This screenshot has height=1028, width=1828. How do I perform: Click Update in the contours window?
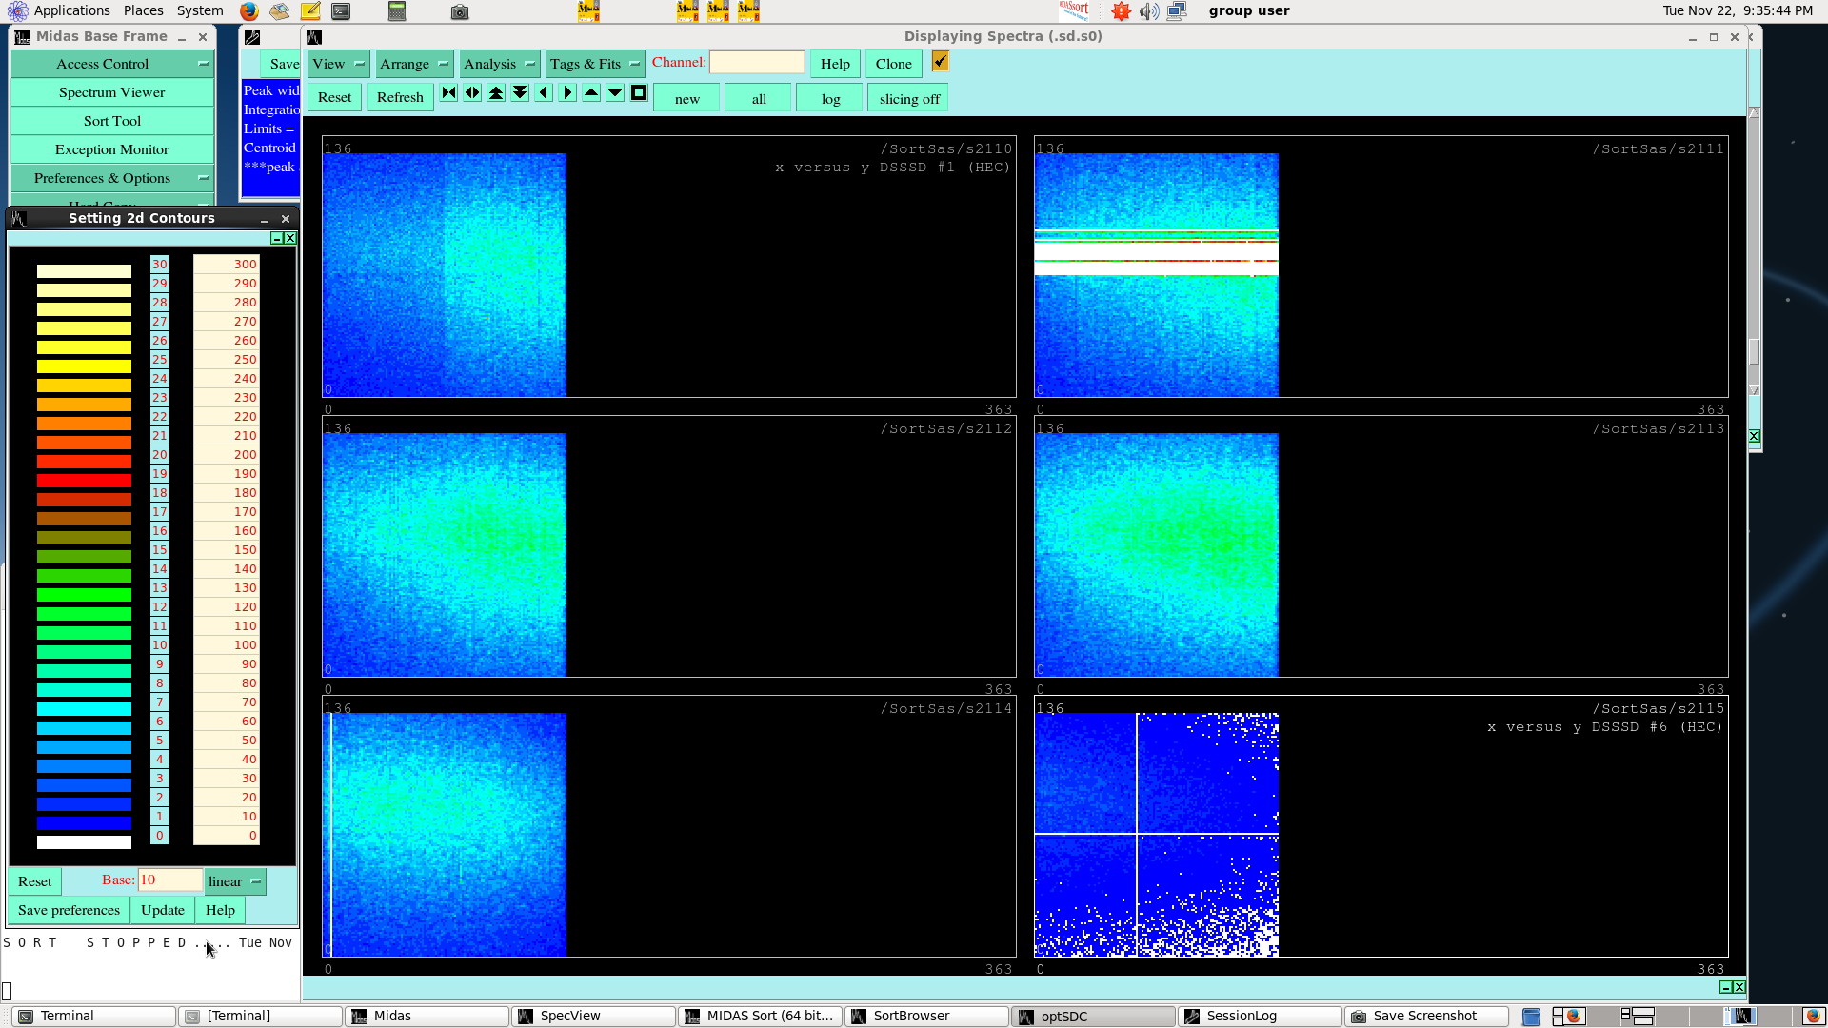[x=163, y=910]
